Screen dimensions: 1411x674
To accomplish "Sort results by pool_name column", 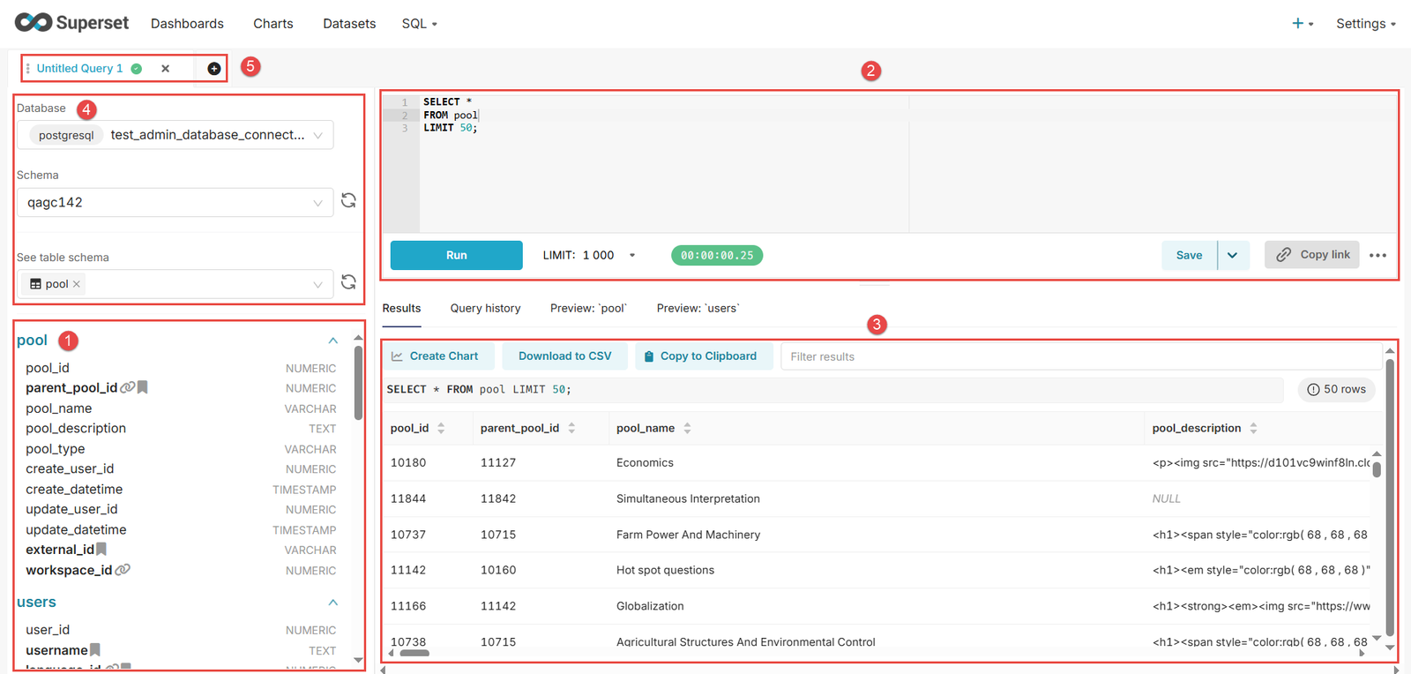I will 687,429.
